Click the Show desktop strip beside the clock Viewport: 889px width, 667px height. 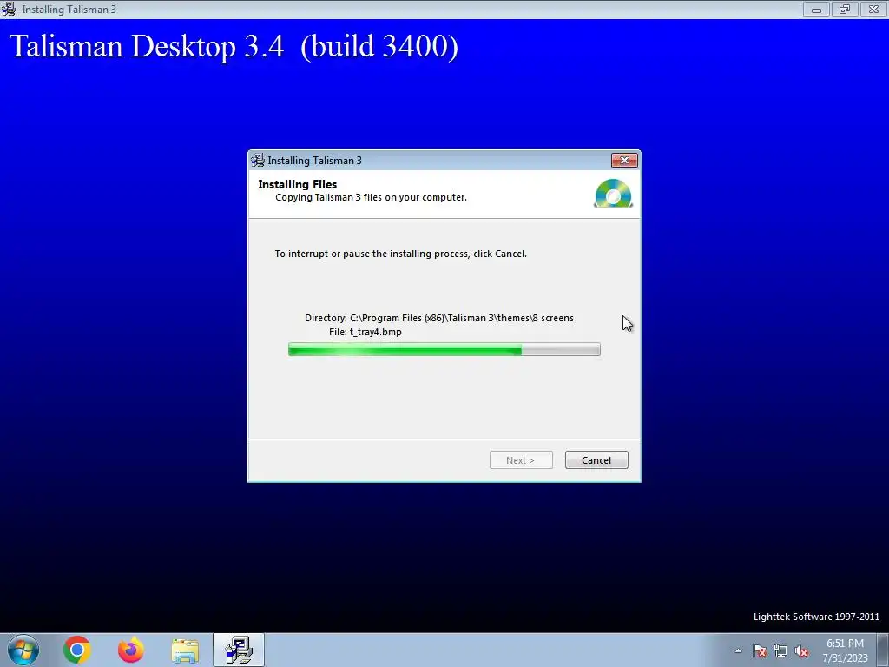(x=882, y=650)
